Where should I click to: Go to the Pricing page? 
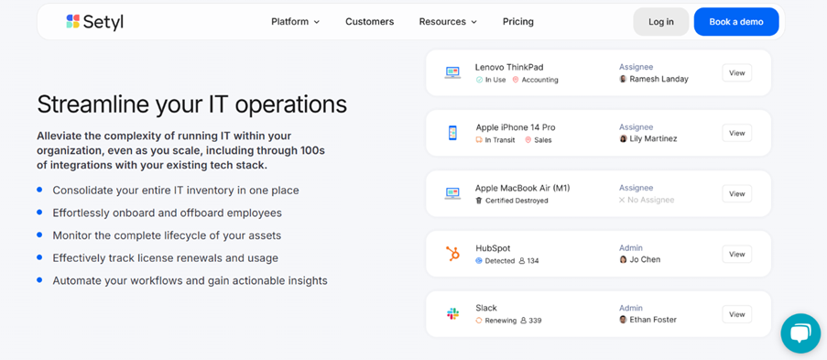coord(518,22)
